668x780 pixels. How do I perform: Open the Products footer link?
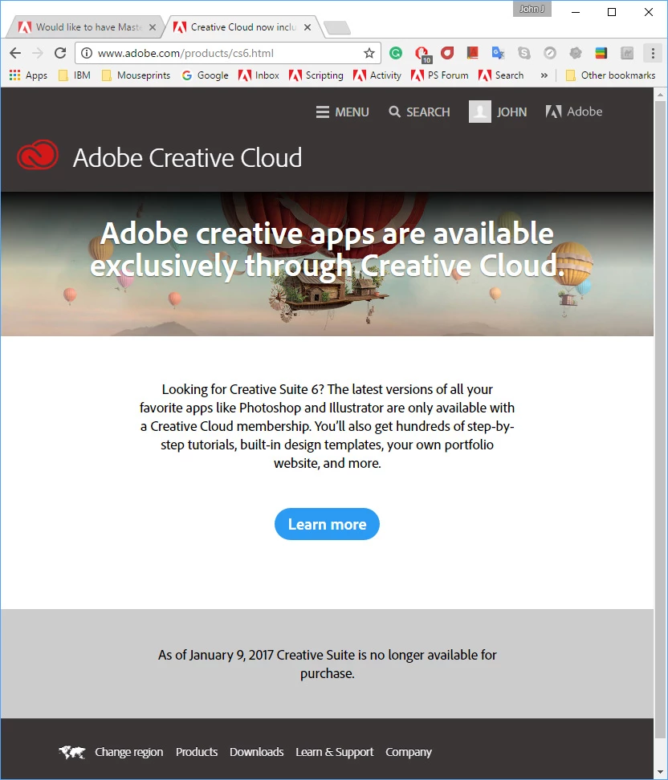coord(197,752)
